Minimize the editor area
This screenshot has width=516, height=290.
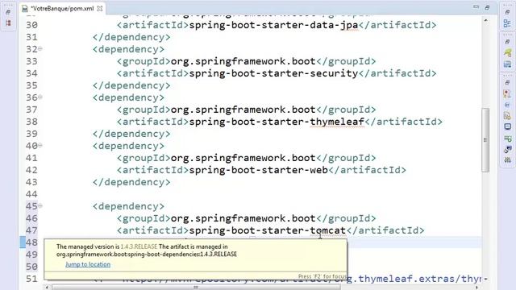[476, 7]
